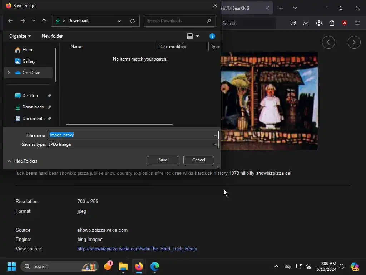Click the search magnifier in dialog
Screen dimensions: 366x275
209,21
